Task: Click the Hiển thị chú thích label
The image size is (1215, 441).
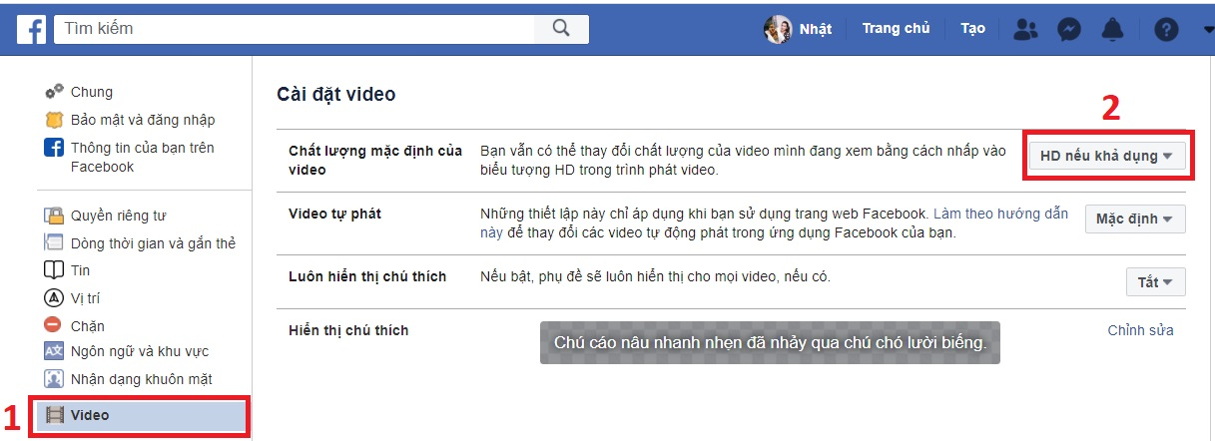Action: (348, 330)
